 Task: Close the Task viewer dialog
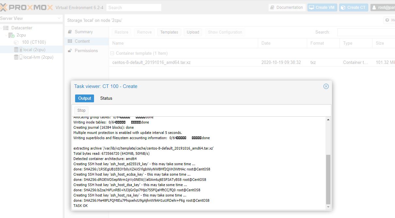(x=326, y=86)
